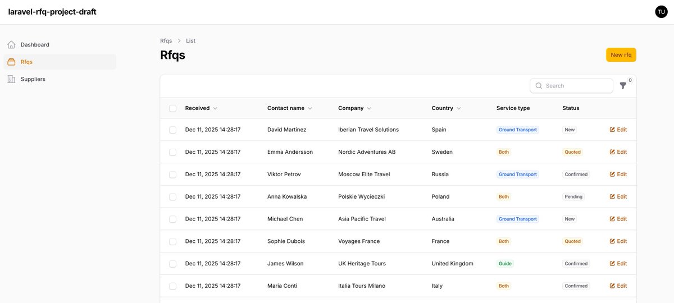Click the Maria Conti contact name

click(x=283, y=286)
